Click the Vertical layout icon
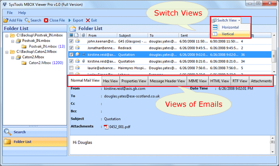This screenshot has height=166, width=279. click(x=215, y=34)
